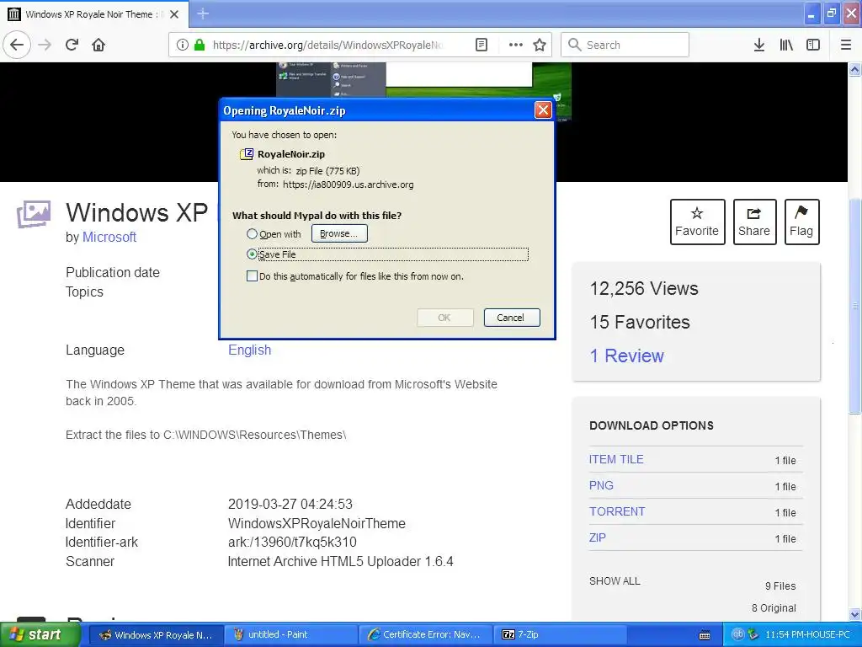Click the forward navigation arrow

[45, 45]
